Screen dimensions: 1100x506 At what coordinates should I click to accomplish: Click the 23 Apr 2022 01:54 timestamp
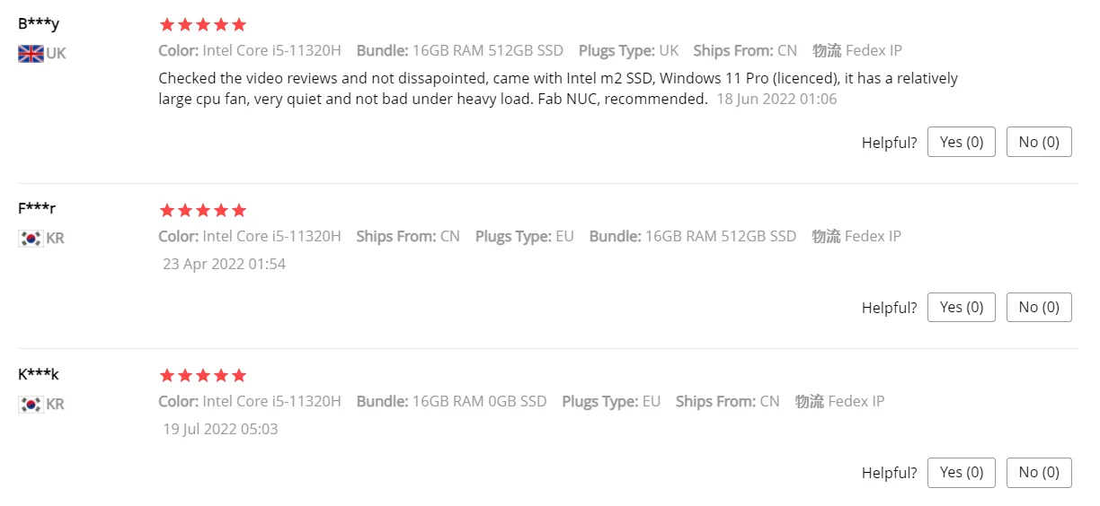(224, 265)
